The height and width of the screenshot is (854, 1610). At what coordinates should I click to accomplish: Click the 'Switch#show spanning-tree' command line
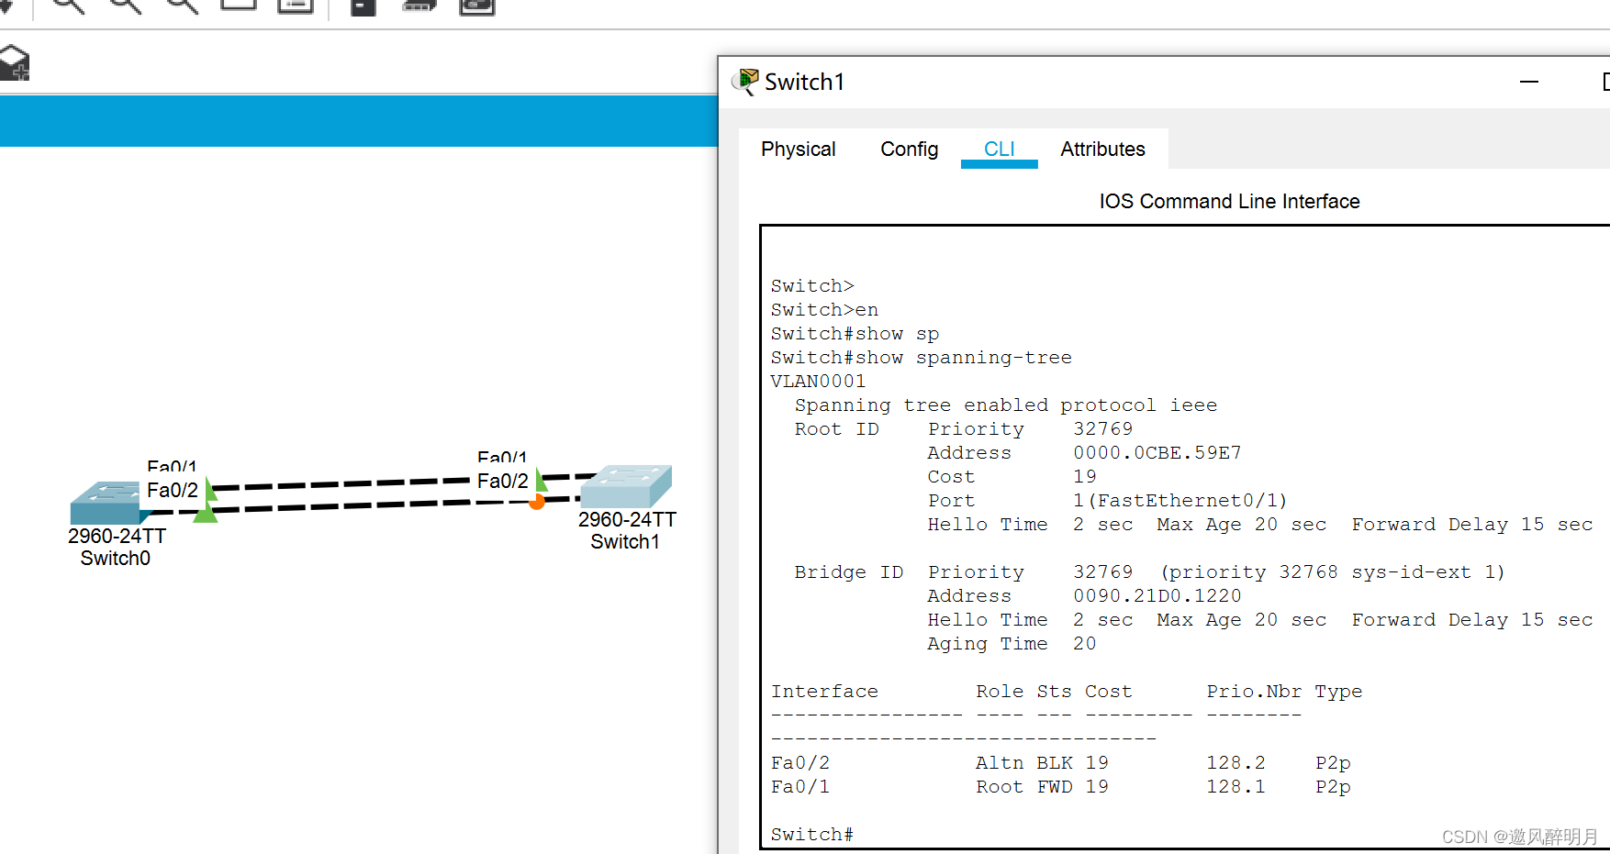tap(922, 358)
